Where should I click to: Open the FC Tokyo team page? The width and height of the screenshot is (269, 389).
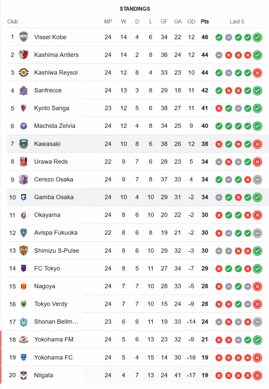(x=47, y=268)
